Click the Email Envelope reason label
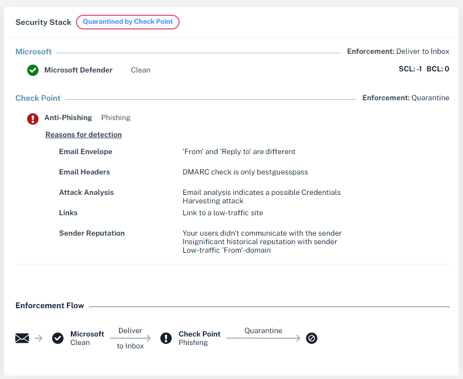Screen dimensions: 463x379 (x=86, y=151)
